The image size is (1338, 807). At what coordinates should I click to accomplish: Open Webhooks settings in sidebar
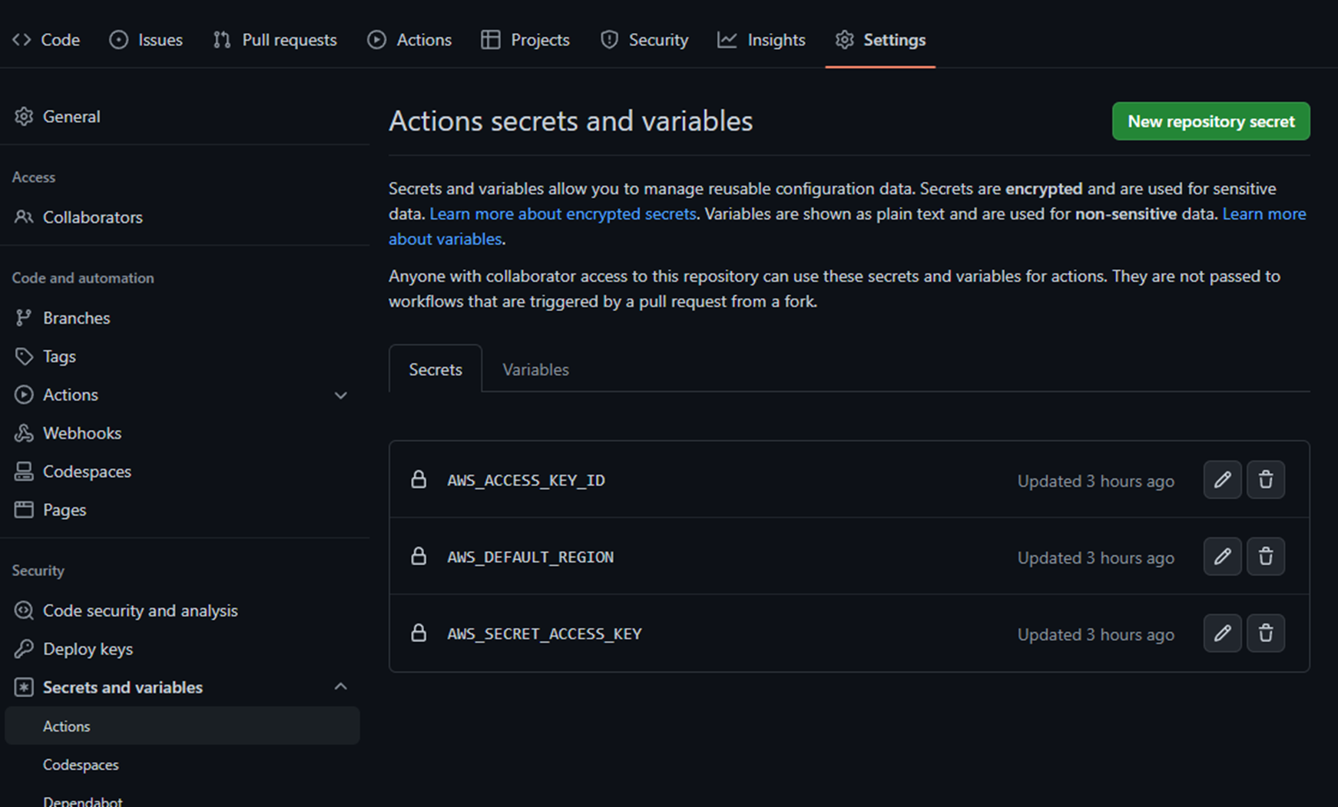tap(81, 433)
